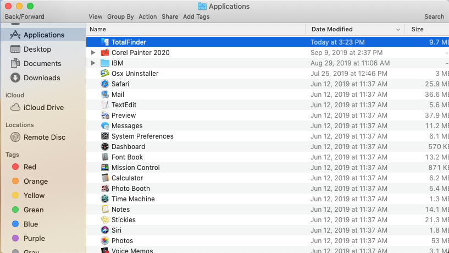
Task: Select the Red tag in sidebar
Action: (x=30, y=167)
